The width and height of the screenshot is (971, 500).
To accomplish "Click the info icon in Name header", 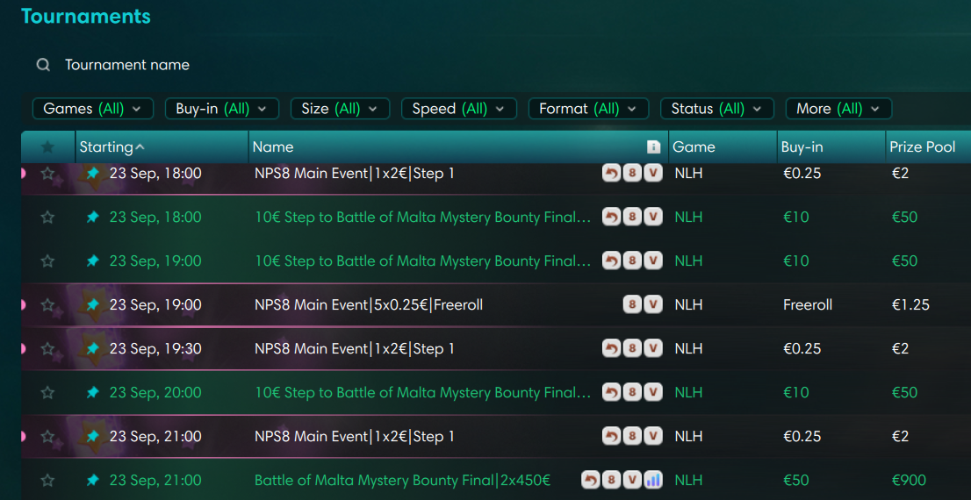I will click(652, 147).
